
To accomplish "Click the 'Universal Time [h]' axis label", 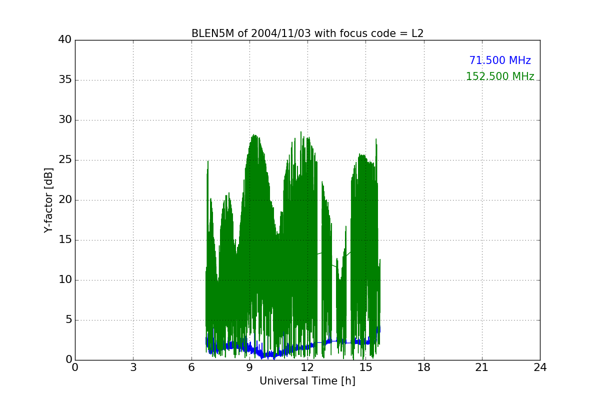I will click(307, 381).
